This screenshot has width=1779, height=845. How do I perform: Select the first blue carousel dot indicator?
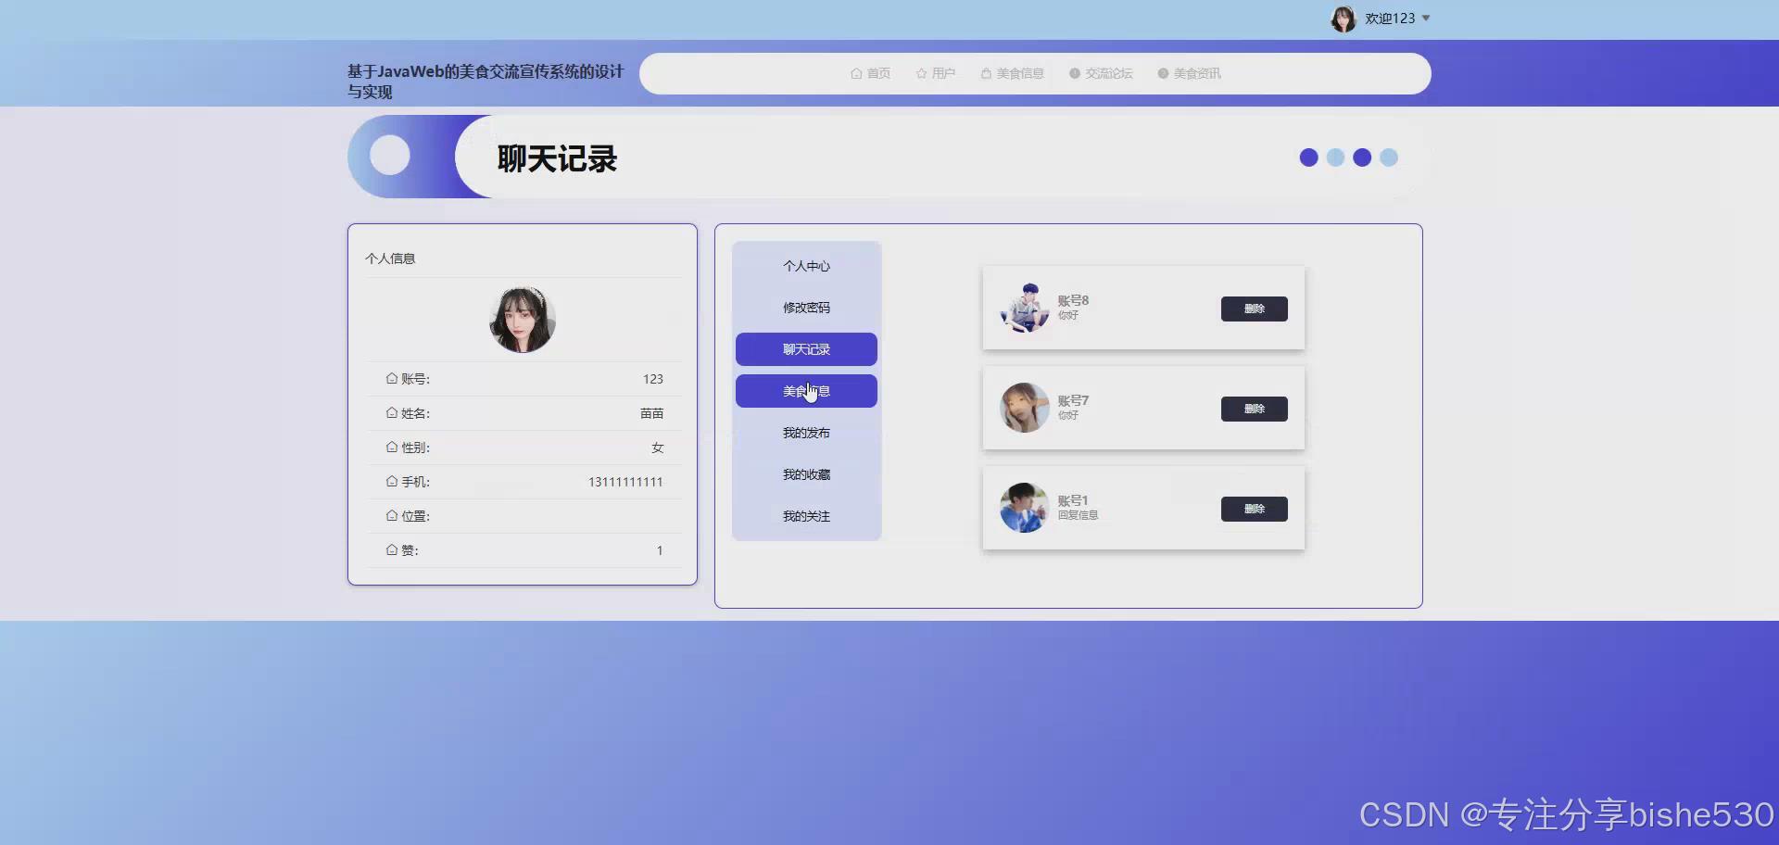[1307, 158]
